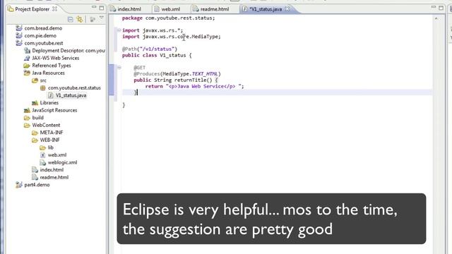The height and width of the screenshot is (254, 452).
Task: Close the V1_status.java editor tab
Action: tap(287, 9)
